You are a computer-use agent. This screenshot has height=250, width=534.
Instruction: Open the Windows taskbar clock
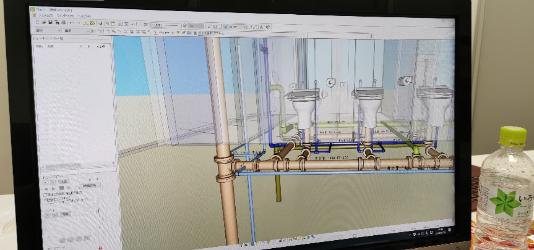[440, 231]
